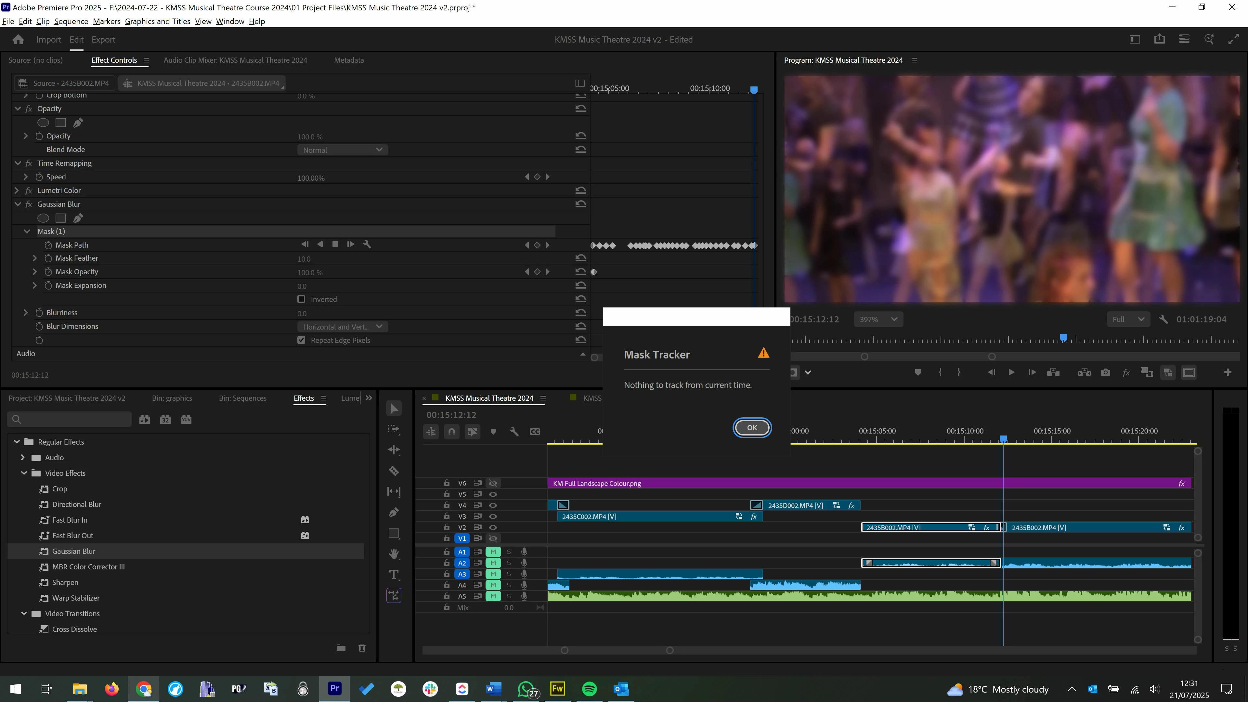
Task: Open the Export workspace
Action: tap(103, 40)
